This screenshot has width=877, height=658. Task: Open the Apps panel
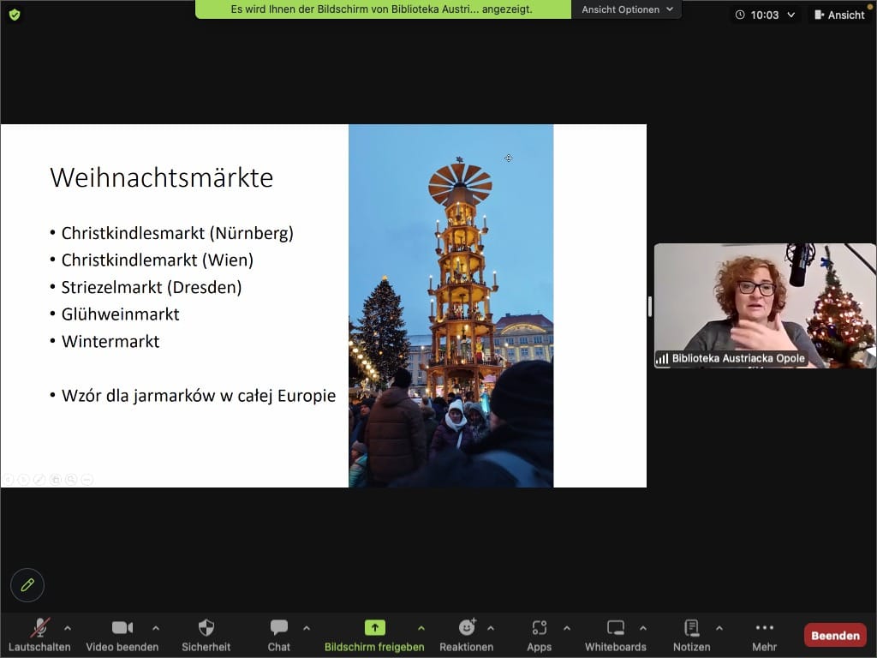pyautogui.click(x=539, y=634)
